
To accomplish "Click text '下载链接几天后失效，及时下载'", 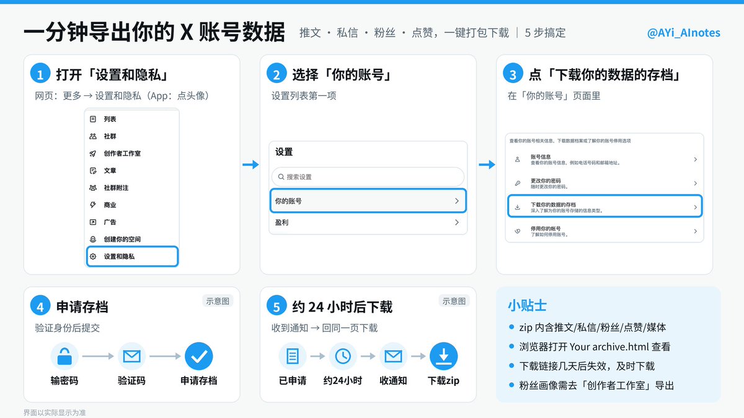I will point(587,366).
